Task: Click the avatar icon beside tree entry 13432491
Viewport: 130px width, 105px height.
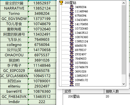Action: [72, 20]
